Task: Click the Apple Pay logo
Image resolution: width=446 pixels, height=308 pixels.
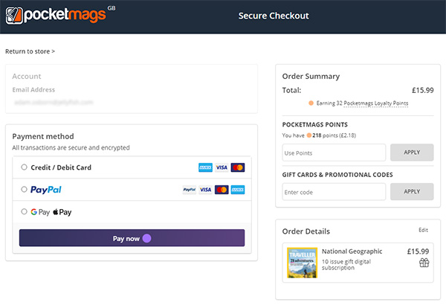Action: click(x=62, y=212)
